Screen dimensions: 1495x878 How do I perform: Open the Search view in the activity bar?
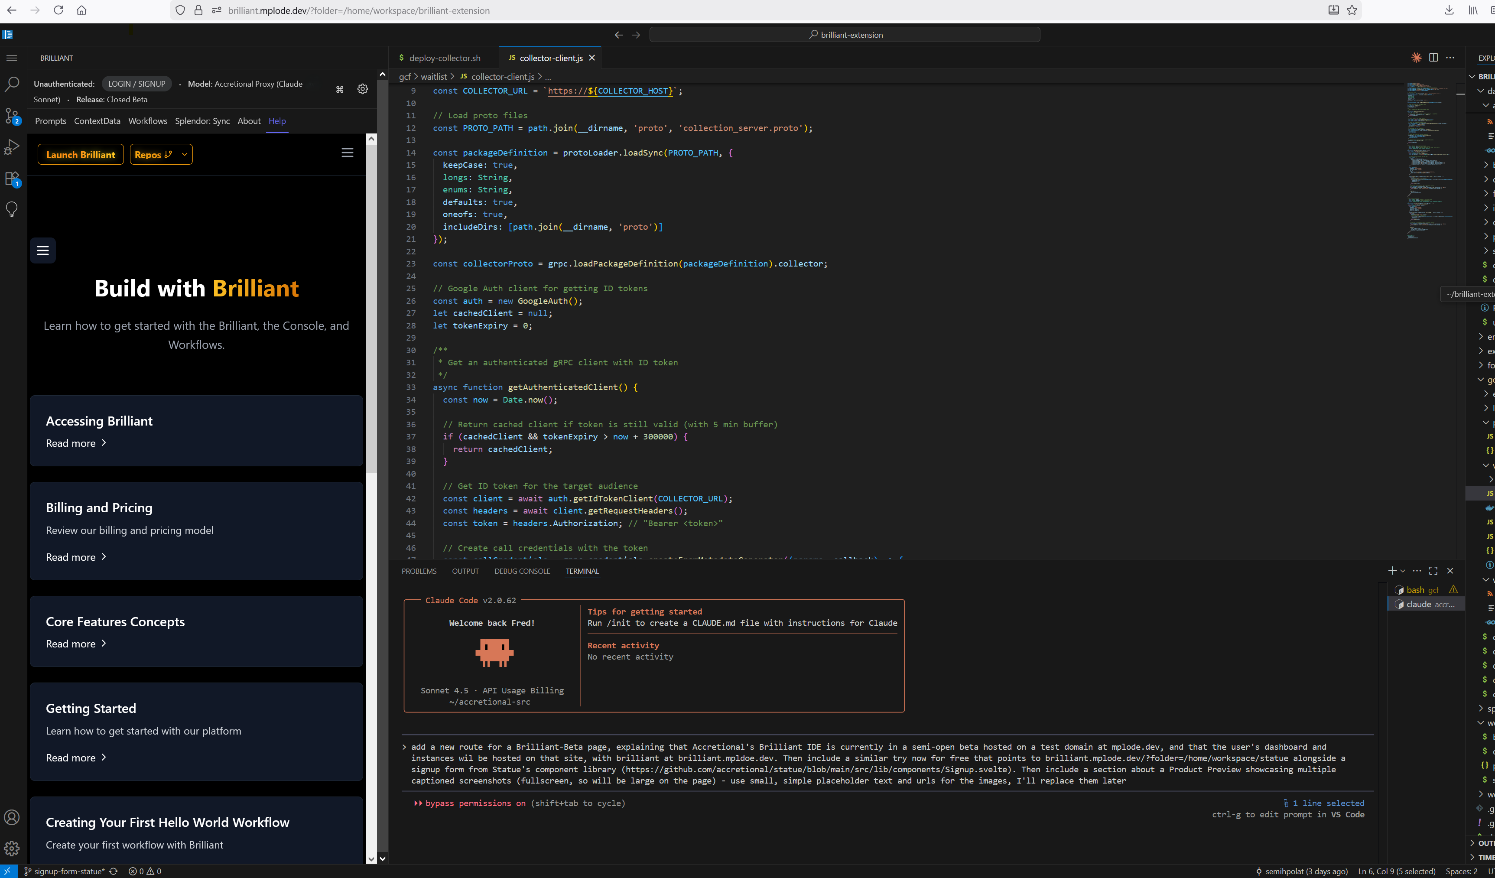[12, 84]
